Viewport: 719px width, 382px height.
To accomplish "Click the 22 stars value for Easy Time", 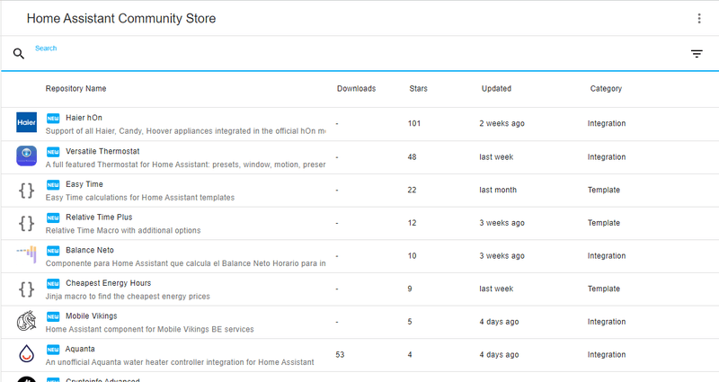I will tap(412, 190).
